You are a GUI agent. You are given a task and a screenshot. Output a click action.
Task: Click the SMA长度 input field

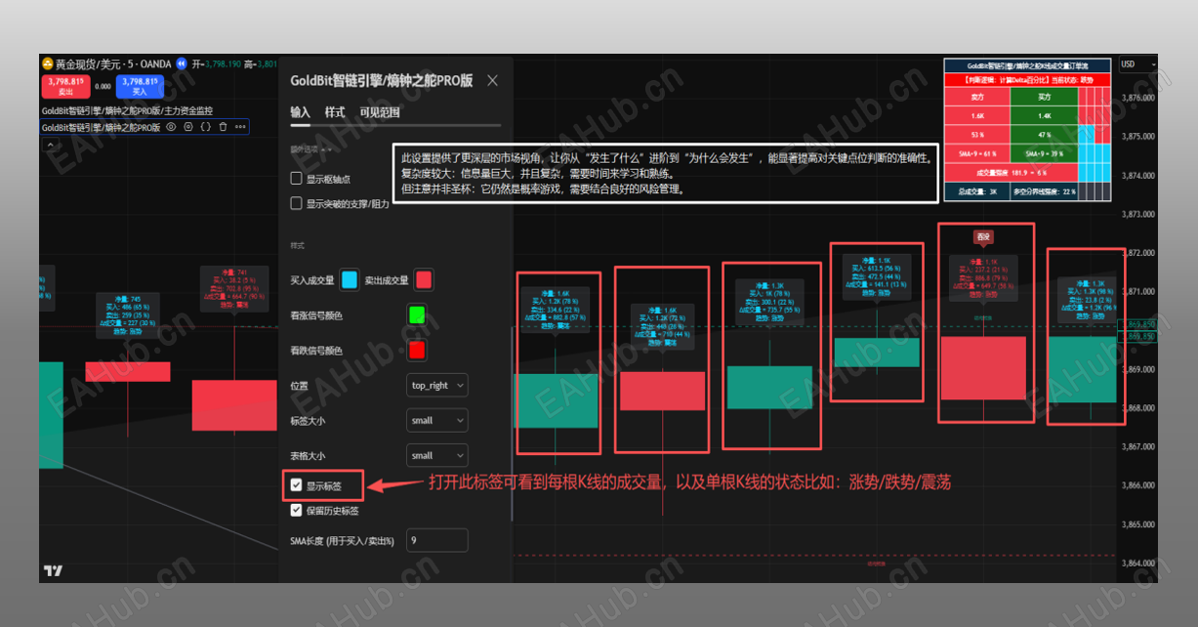point(437,540)
